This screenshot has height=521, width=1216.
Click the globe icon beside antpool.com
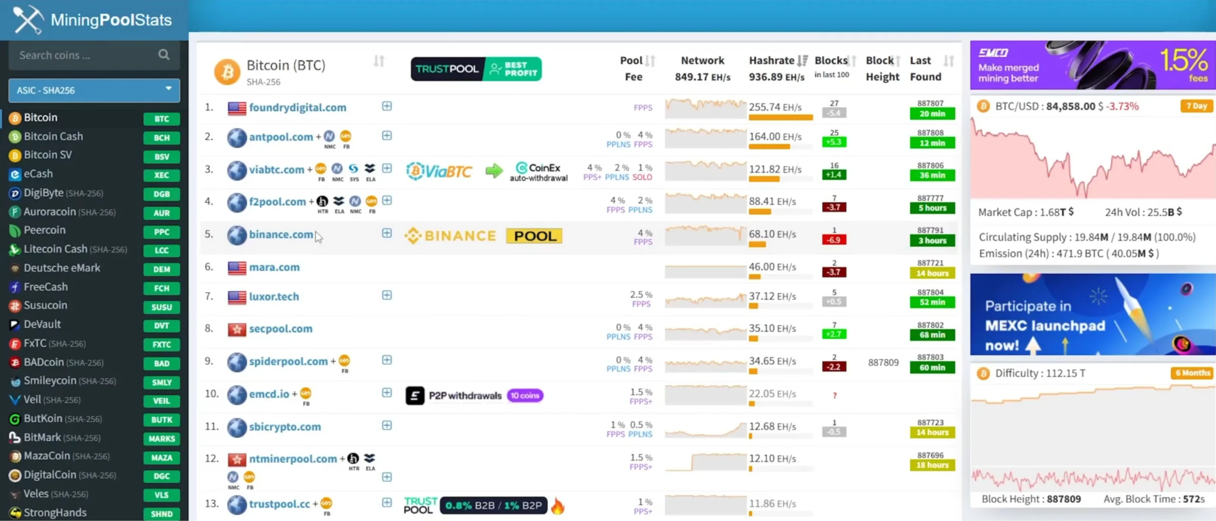[237, 138]
